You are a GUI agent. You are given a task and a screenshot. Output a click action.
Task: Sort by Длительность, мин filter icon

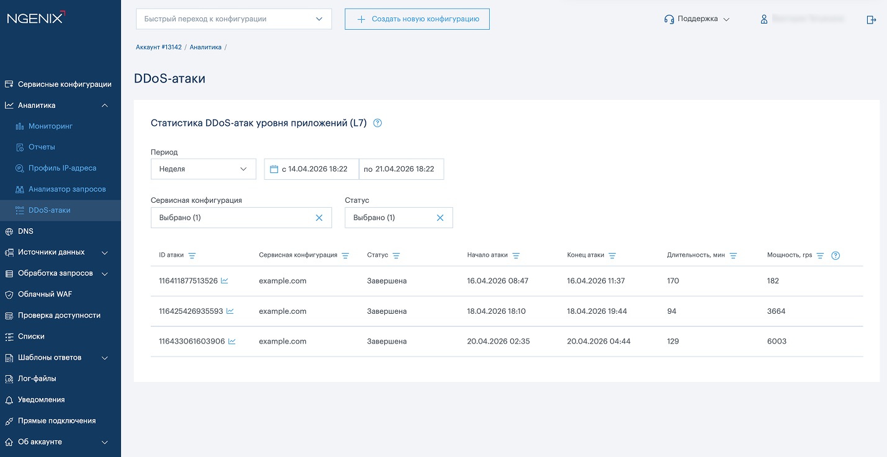733,255
